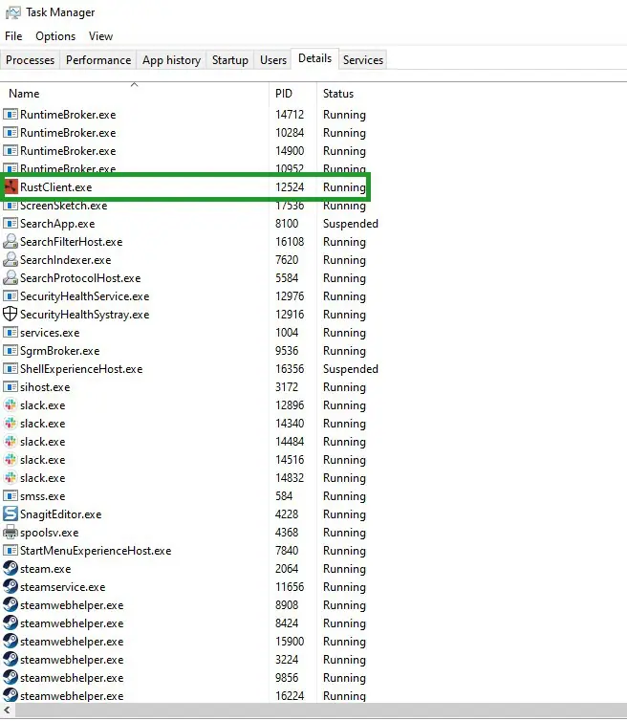Switch to the App history tab
Image resolution: width=627 pixels, height=721 pixels.
[x=171, y=60]
